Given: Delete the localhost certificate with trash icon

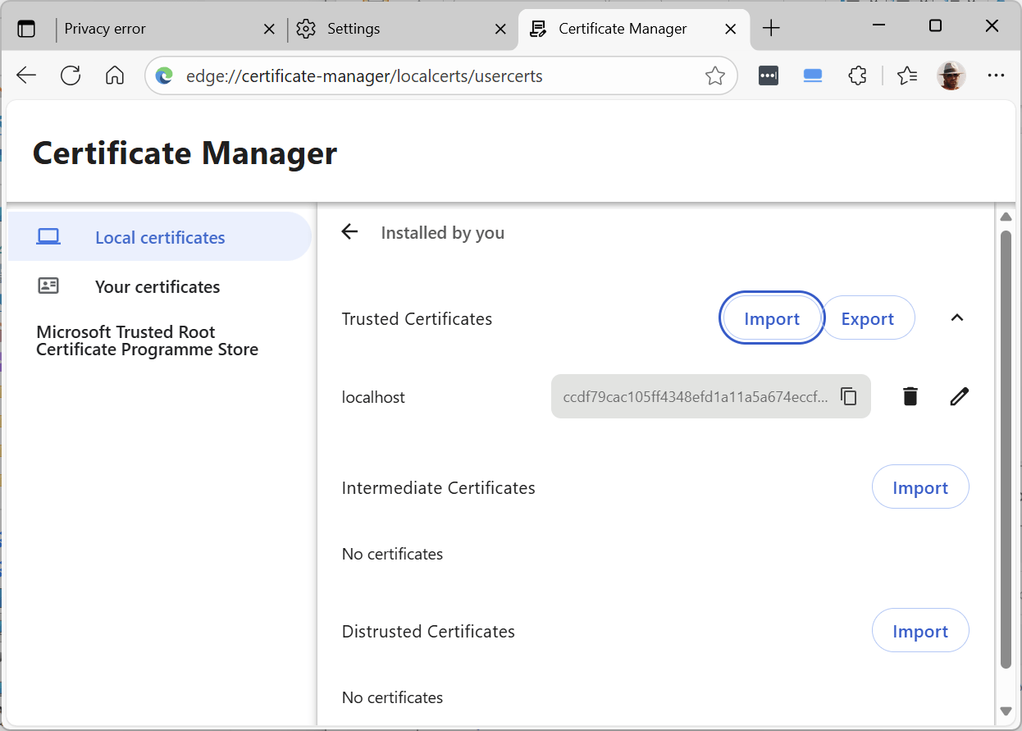Looking at the screenshot, I should [910, 397].
